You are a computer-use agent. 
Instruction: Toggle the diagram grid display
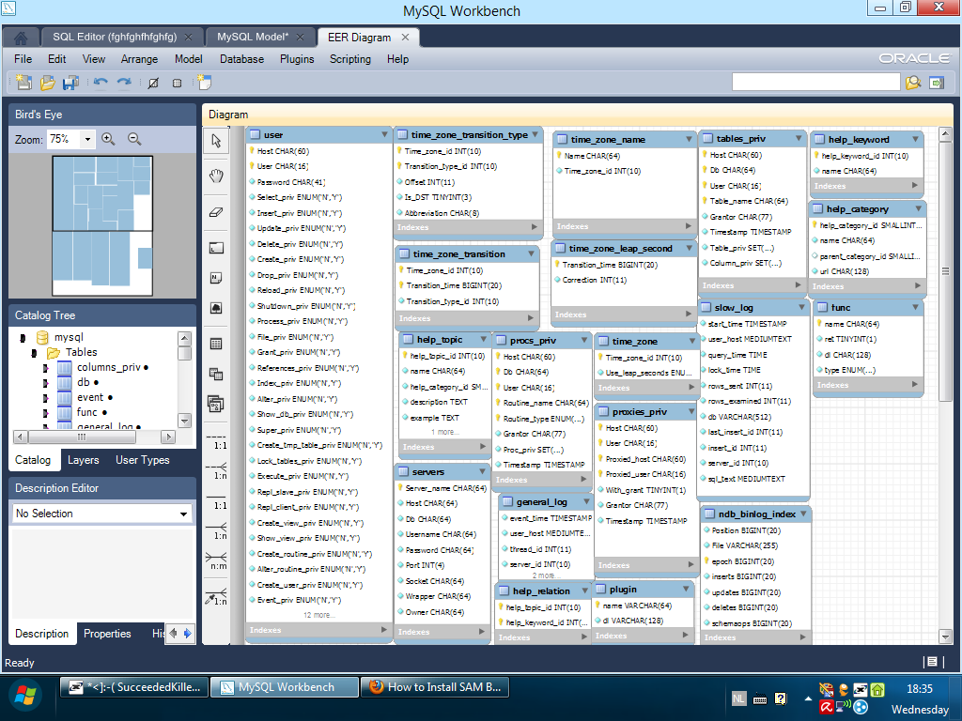coord(153,83)
